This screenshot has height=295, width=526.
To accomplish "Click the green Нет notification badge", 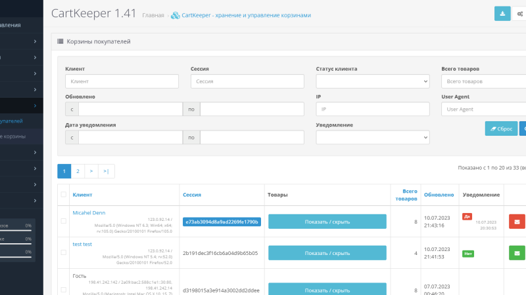I will (x=468, y=254).
